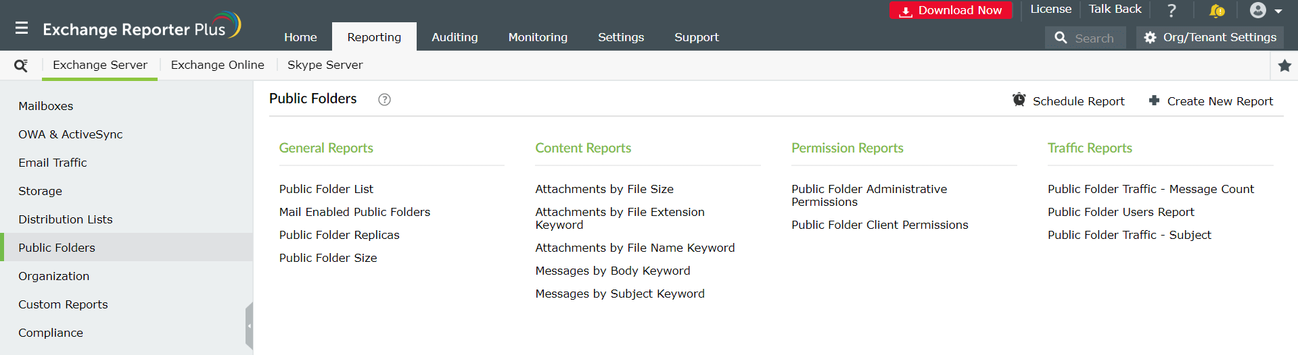The width and height of the screenshot is (1298, 355).
Task: Open Public Folder Client Permissions report
Action: pos(879,225)
